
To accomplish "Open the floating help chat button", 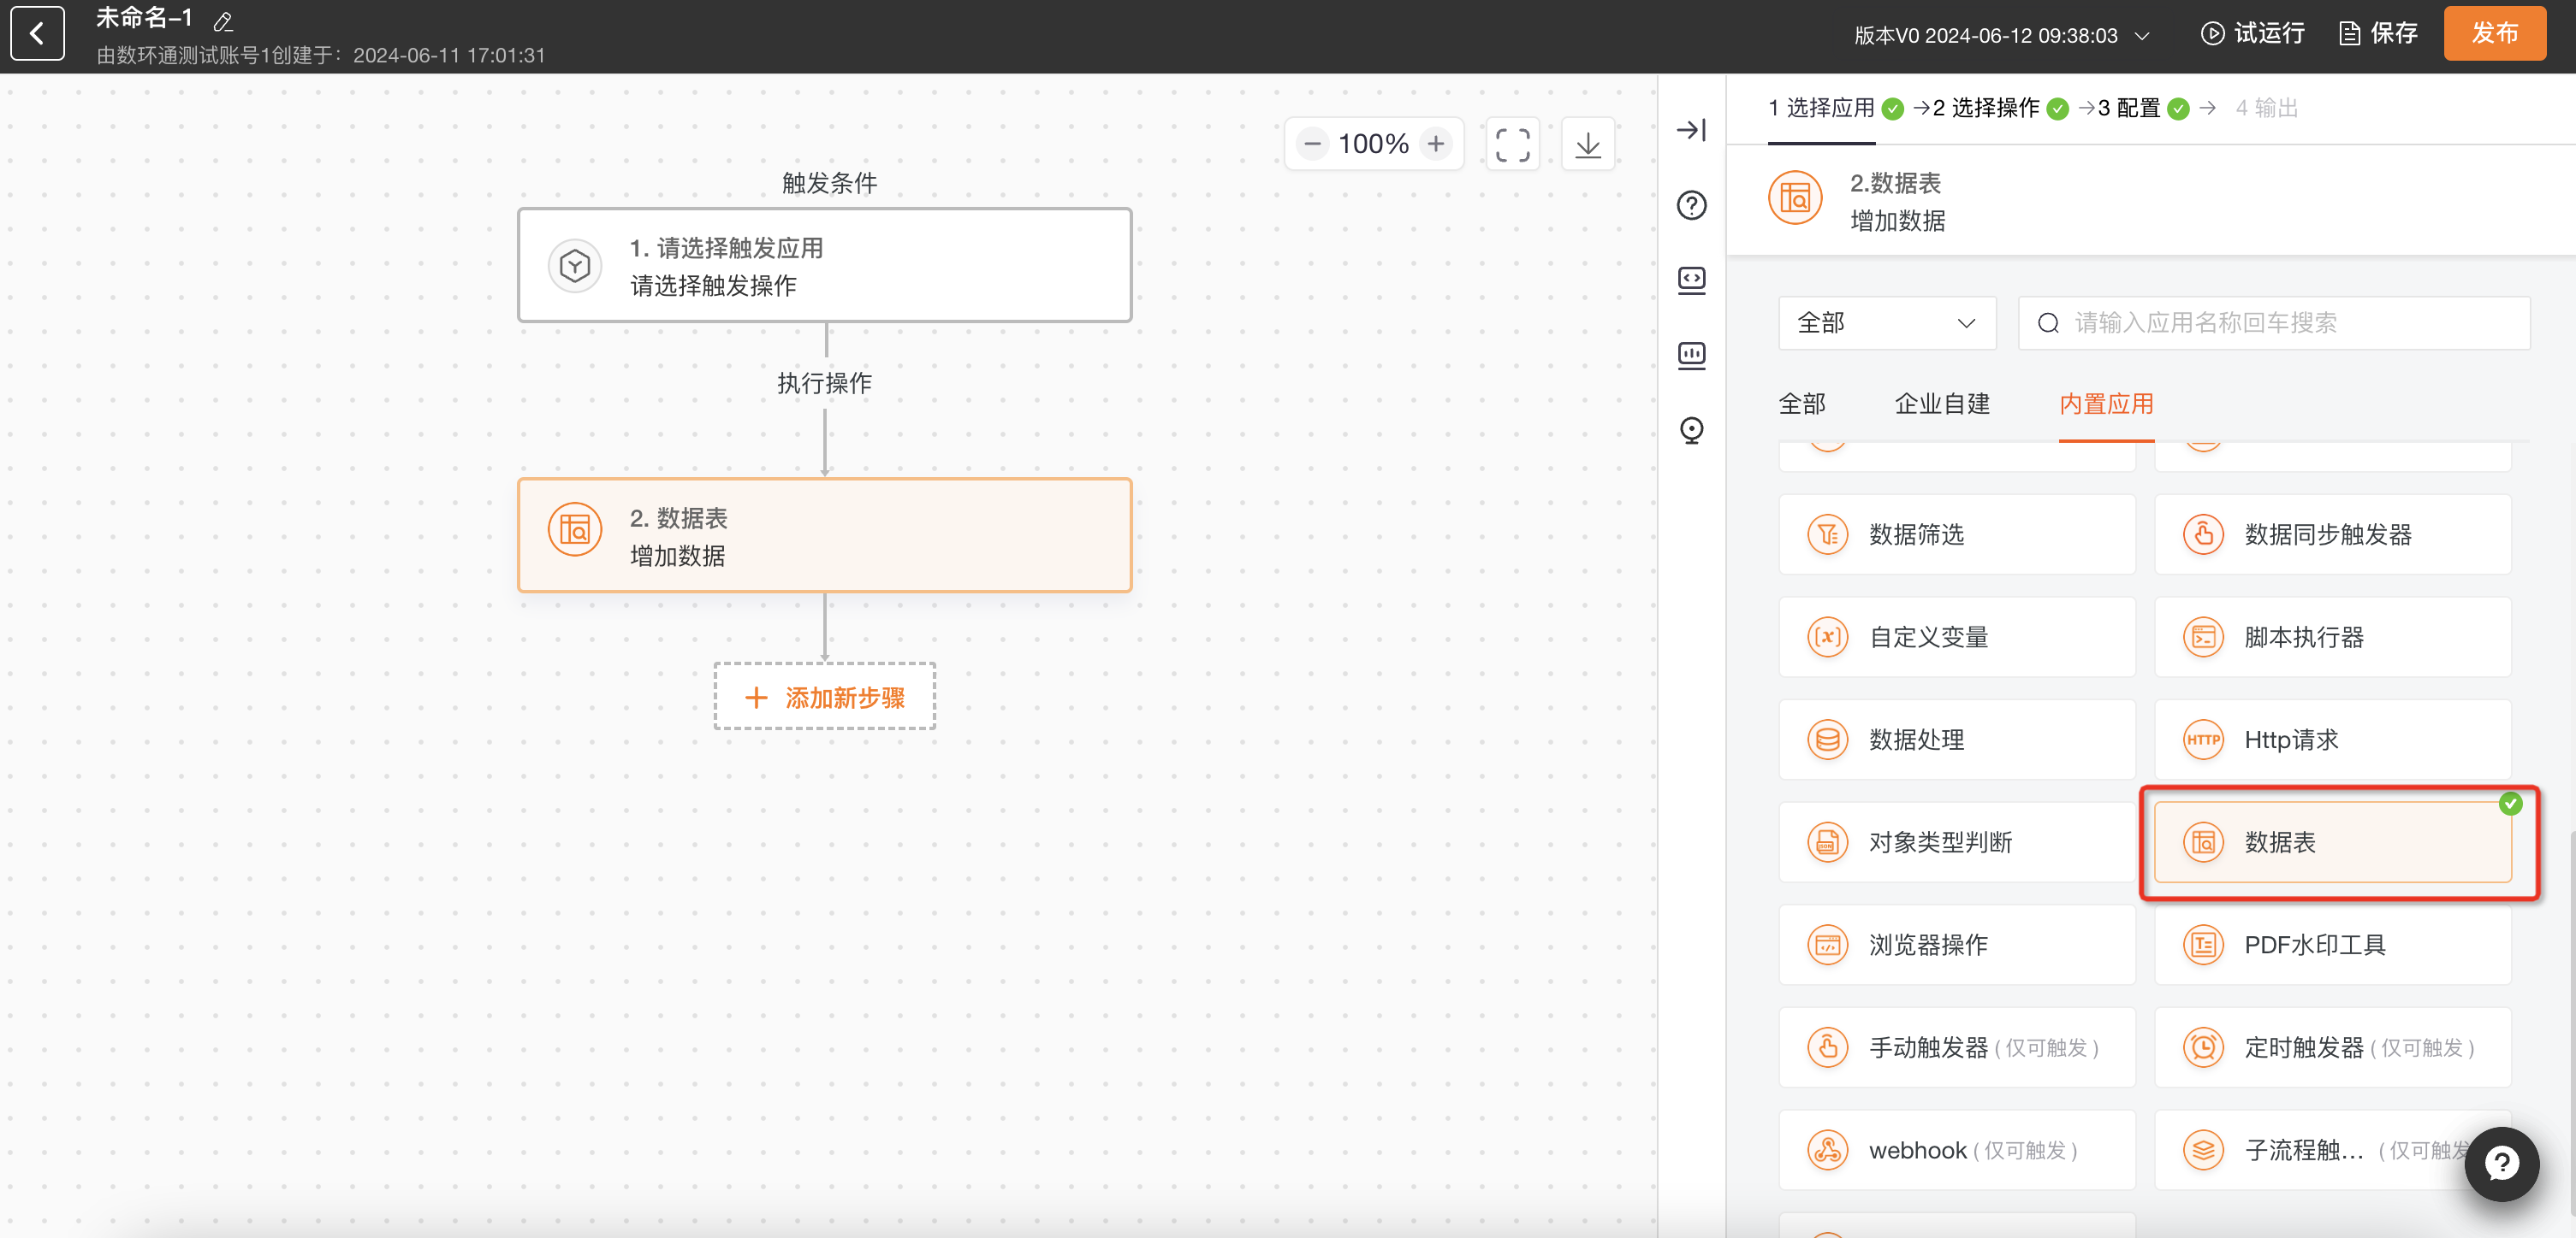I will pos(2501,1164).
